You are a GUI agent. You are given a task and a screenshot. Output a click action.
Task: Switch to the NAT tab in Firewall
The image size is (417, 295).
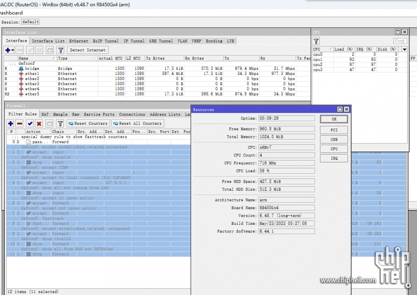(x=45, y=114)
